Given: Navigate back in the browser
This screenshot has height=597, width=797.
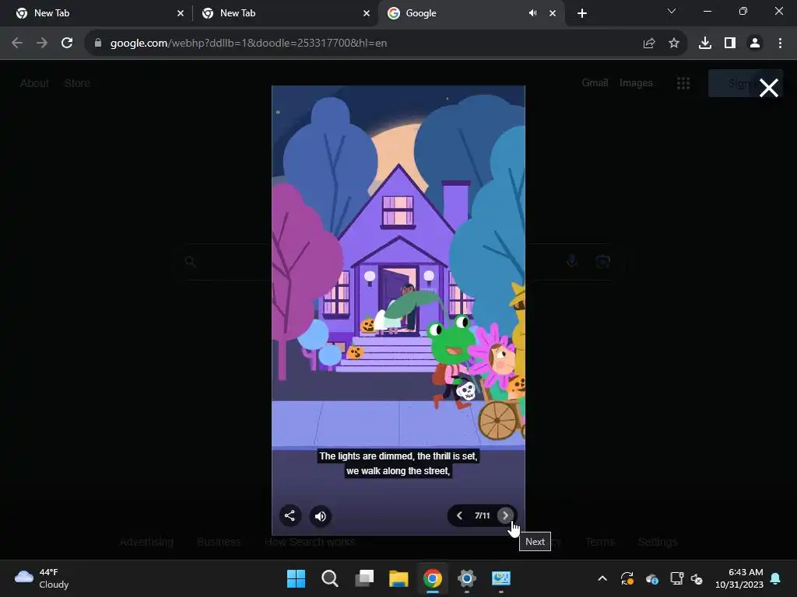Looking at the screenshot, I should 17,44.
